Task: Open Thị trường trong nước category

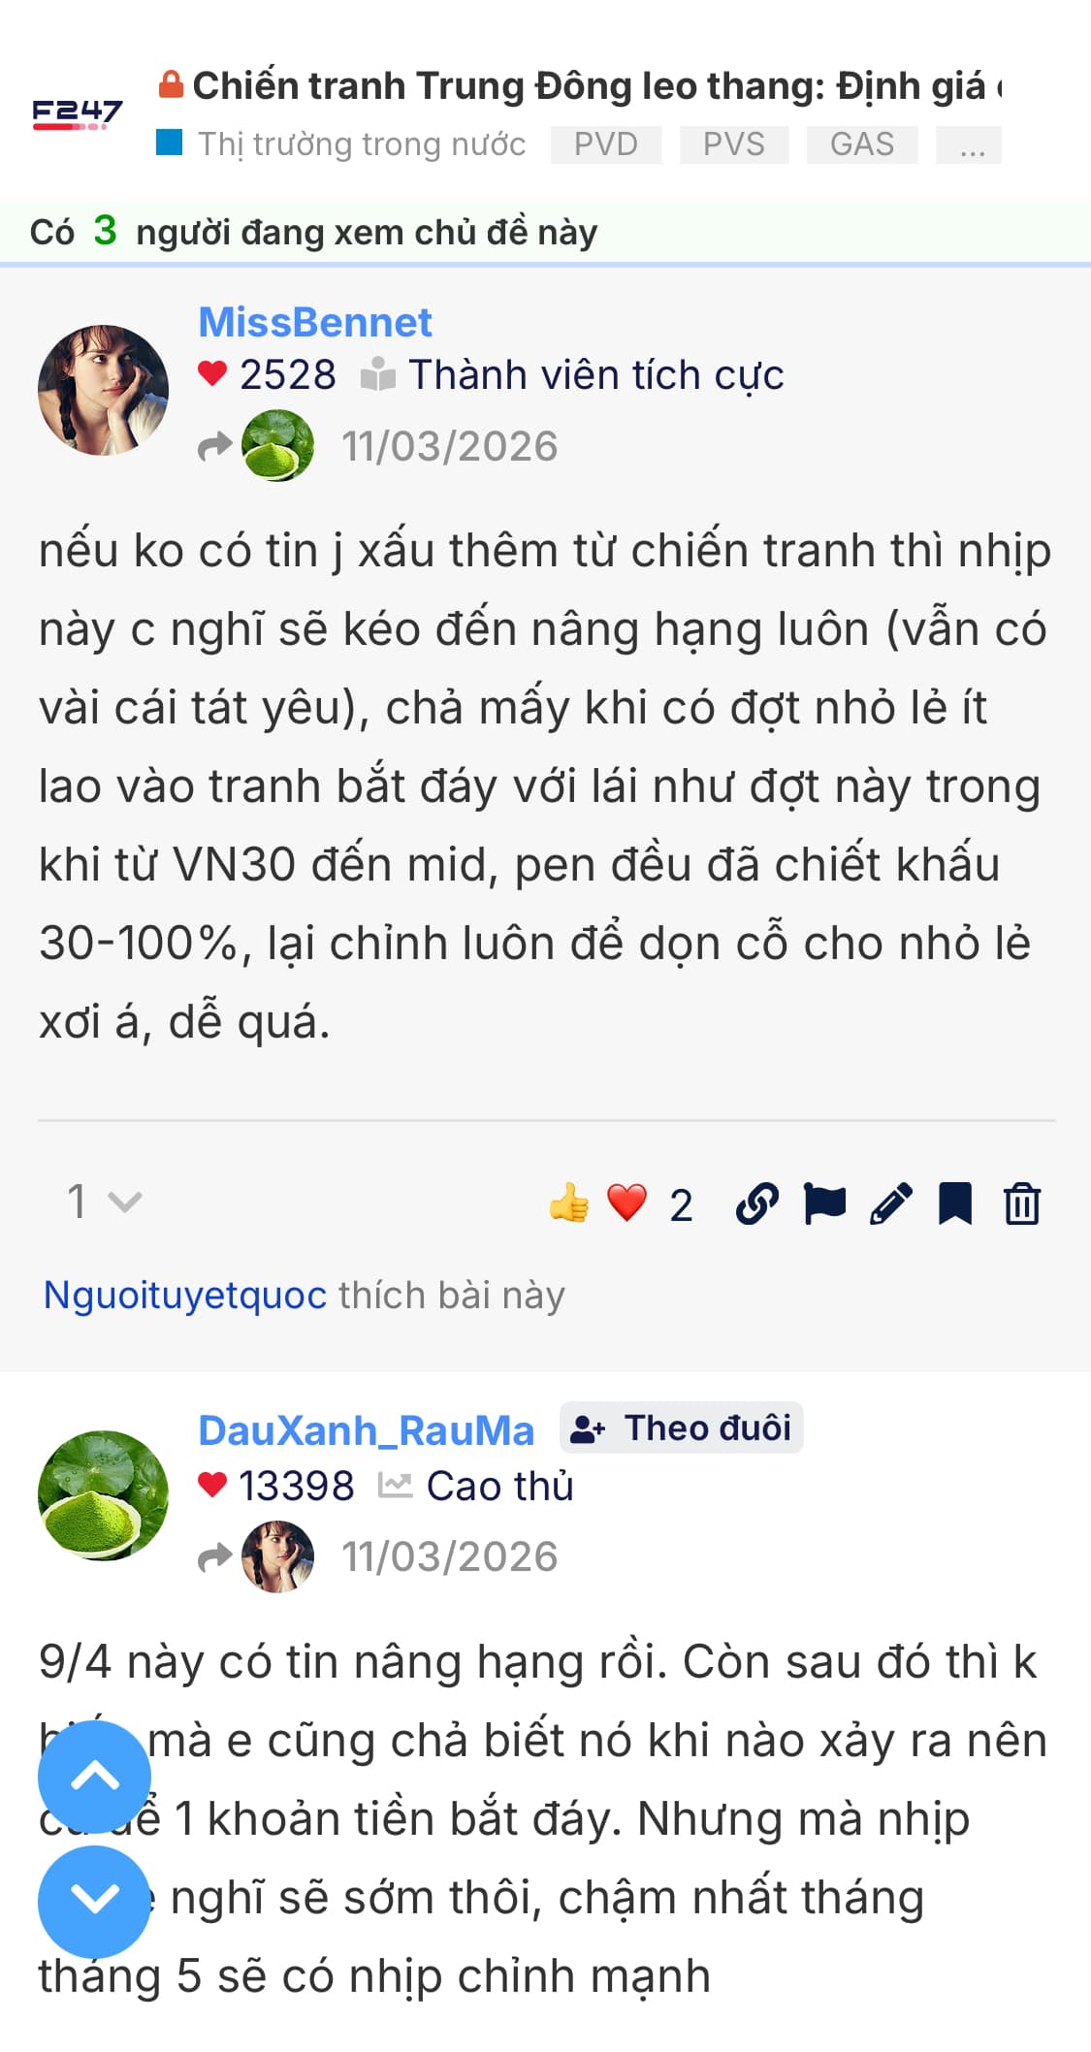Action: point(341,144)
